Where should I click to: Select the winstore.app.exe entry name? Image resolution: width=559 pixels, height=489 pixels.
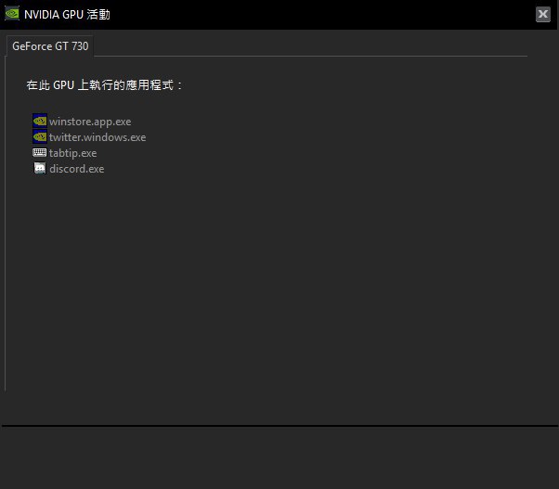point(90,122)
